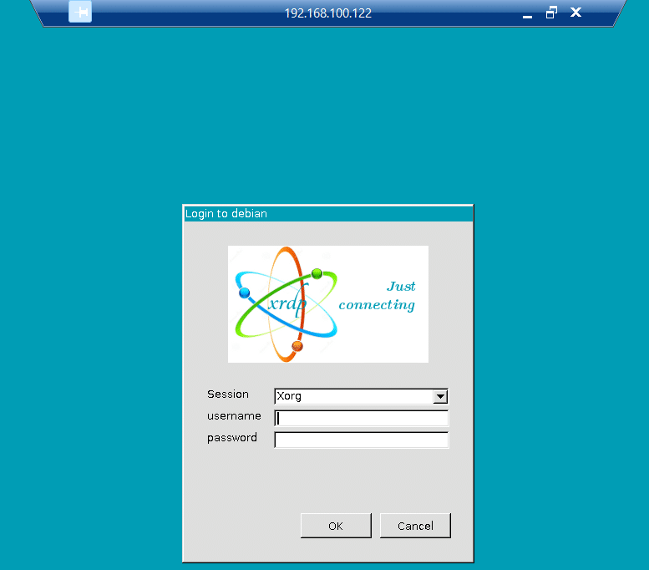Click the blue sphere in xrdp logo
Viewport: 649px width, 570px height.
coord(244,293)
